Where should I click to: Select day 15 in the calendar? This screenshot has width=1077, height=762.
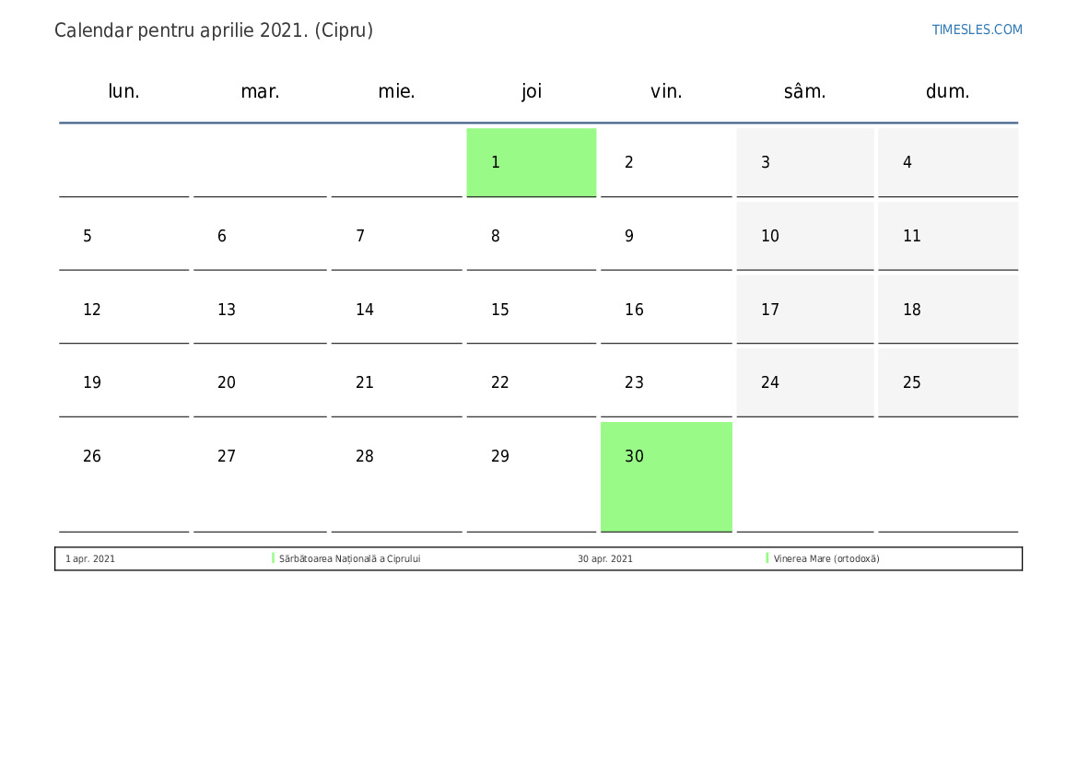(x=531, y=310)
